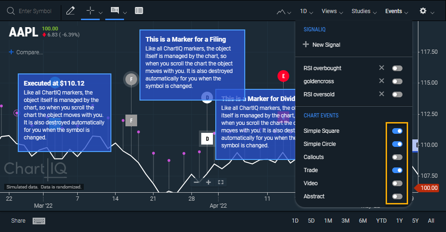
Task: Click the plus icon next to New Signal
Action: 306,44
